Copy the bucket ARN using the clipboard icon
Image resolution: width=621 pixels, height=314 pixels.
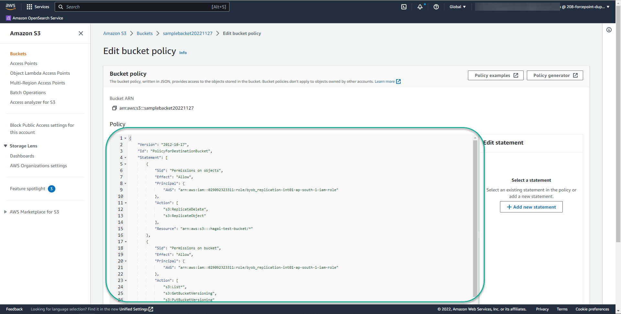(x=114, y=108)
